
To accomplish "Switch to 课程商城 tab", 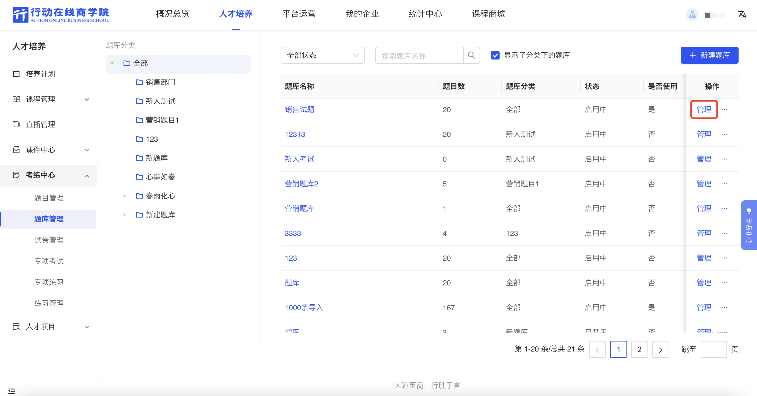I will pyautogui.click(x=489, y=14).
